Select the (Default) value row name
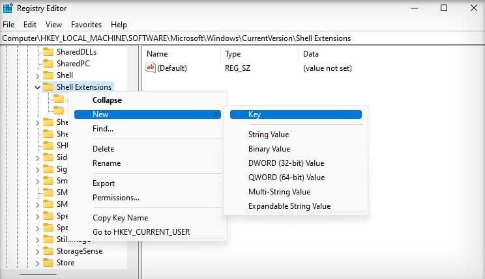485x279 pixels. click(172, 68)
